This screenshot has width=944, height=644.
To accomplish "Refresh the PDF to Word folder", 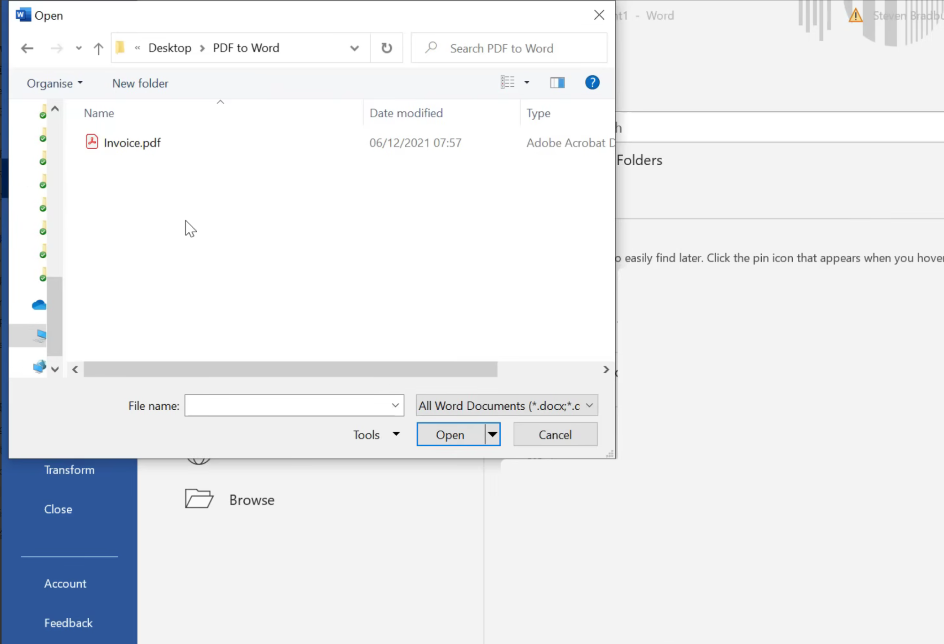I will click(387, 48).
